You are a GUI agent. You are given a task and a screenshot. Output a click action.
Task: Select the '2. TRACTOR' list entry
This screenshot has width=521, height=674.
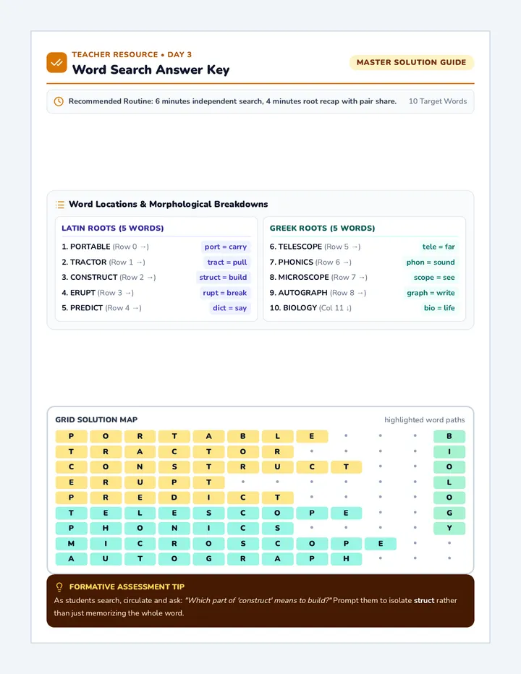point(103,263)
